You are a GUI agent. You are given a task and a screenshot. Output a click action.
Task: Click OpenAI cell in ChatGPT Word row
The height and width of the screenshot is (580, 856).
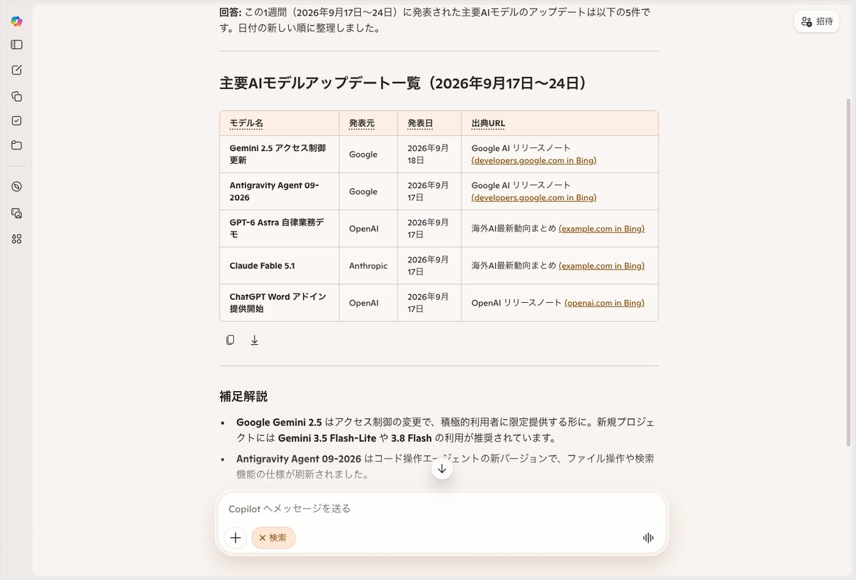(x=368, y=303)
